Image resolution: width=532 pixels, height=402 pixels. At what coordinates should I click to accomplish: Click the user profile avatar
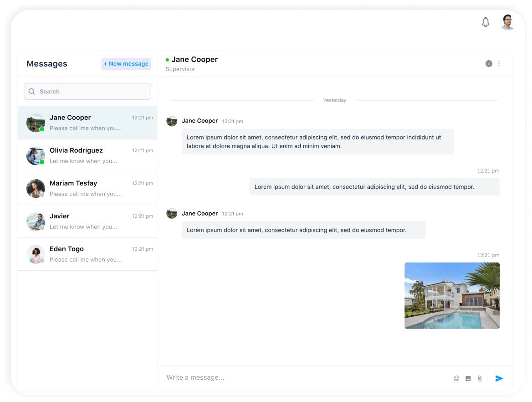(507, 22)
